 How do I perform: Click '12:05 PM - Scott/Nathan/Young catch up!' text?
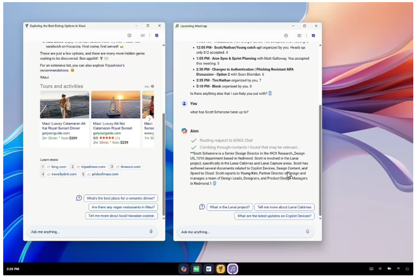pos(229,47)
